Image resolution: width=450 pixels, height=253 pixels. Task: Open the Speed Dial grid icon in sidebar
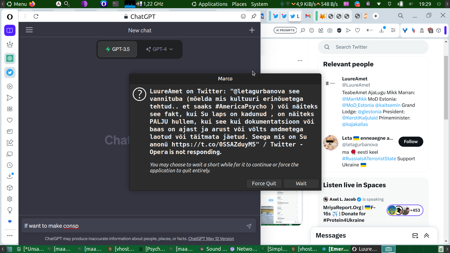tap(10, 109)
